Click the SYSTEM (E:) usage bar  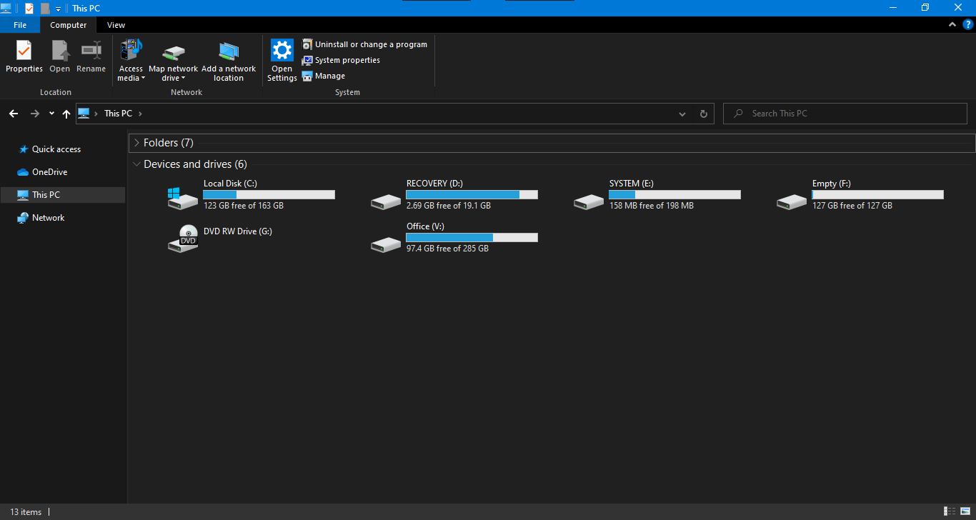[674, 194]
